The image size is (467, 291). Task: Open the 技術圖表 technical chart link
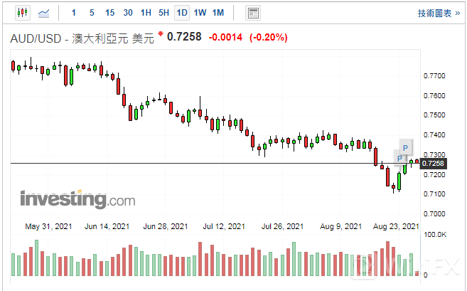[435, 13]
